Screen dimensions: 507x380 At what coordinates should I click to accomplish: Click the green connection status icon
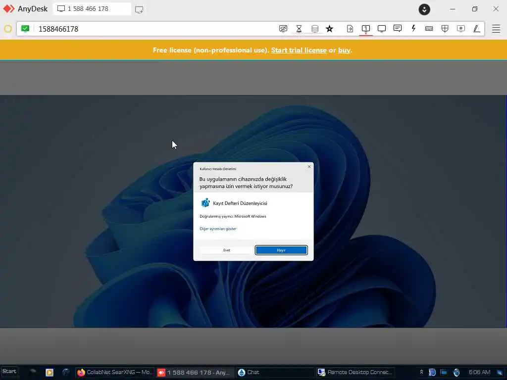25,29
